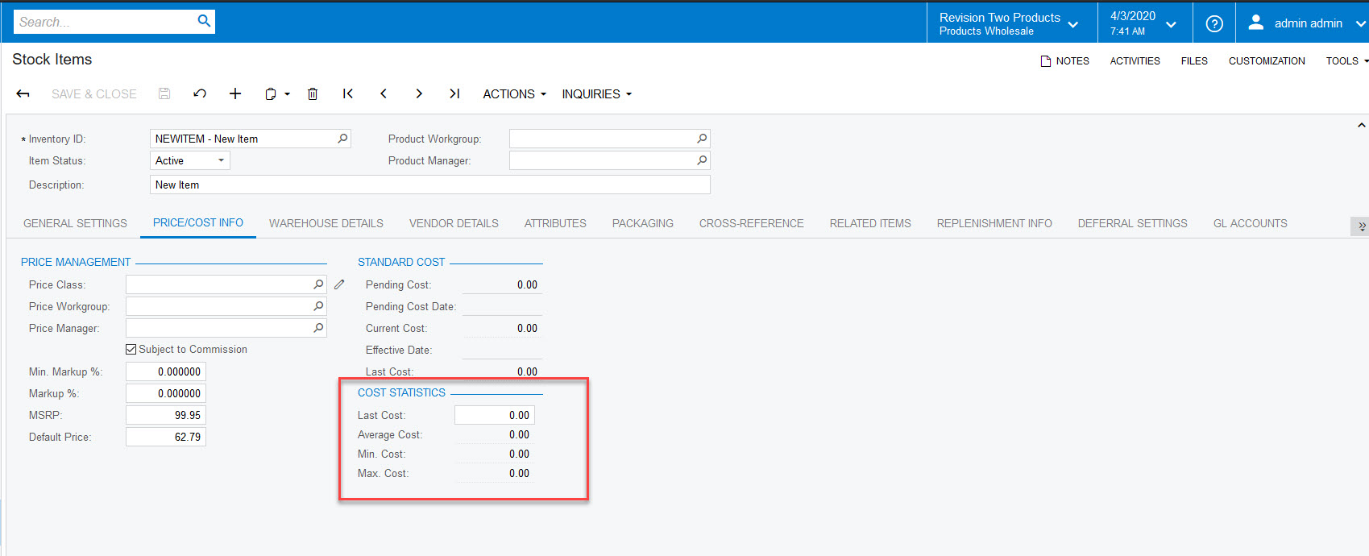Add a new record with plus icon
The height and width of the screenshot is (556, 1369).
(x=235, y=93)
